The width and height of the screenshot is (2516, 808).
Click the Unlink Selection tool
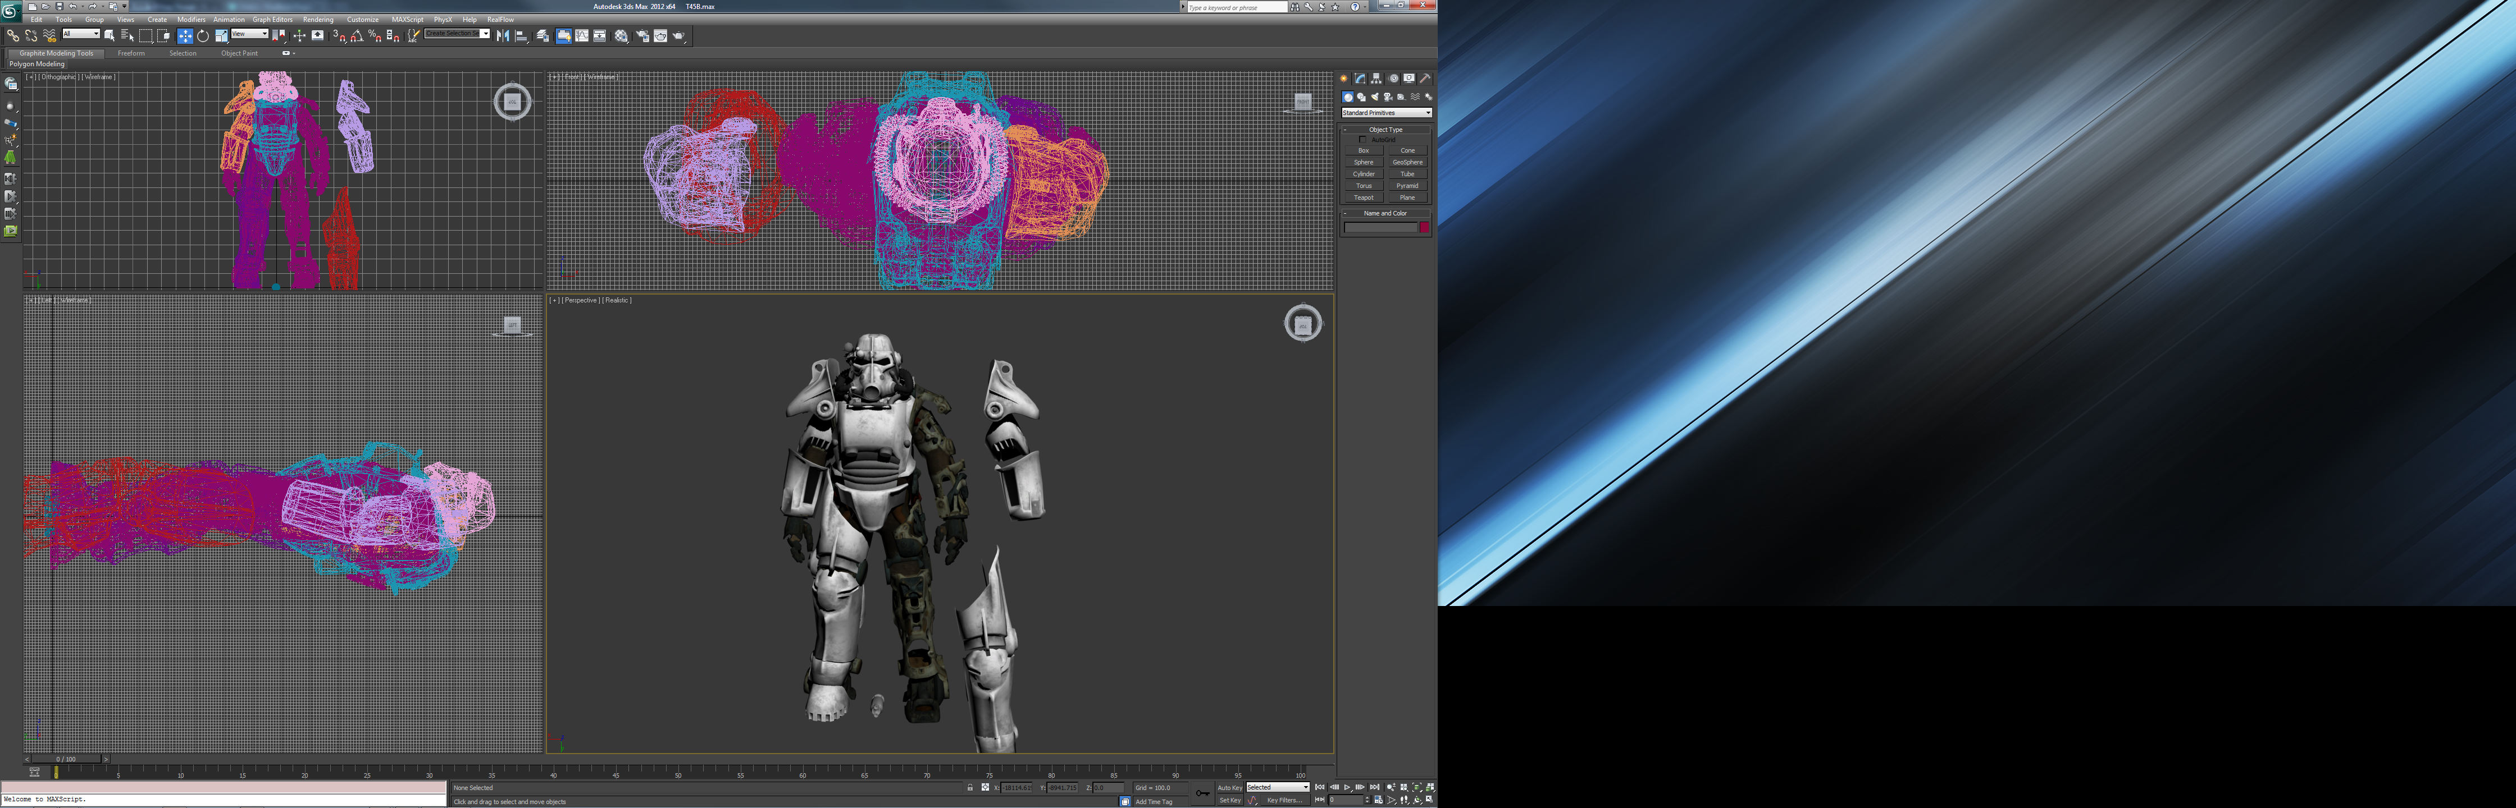[31, 36]
